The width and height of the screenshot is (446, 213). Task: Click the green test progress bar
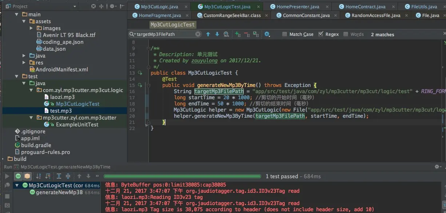pyautogui.click(x=182, y=176)
